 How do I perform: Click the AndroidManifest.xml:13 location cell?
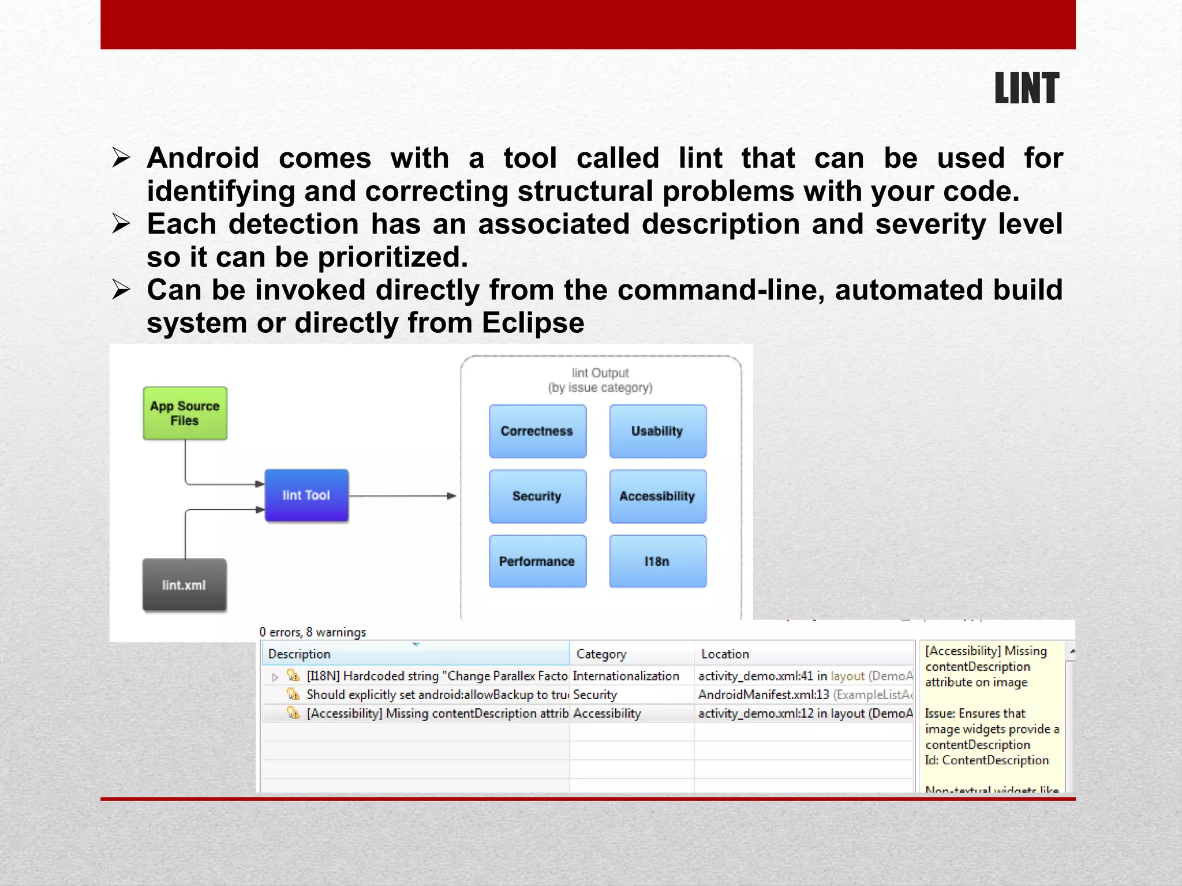coord(805,694)
